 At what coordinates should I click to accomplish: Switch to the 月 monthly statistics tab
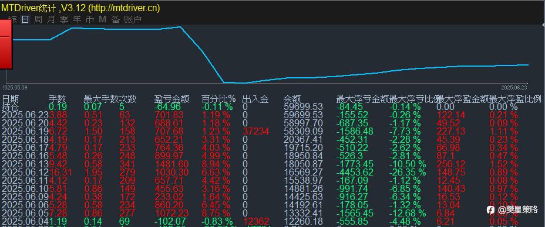(x=51, y=19)
